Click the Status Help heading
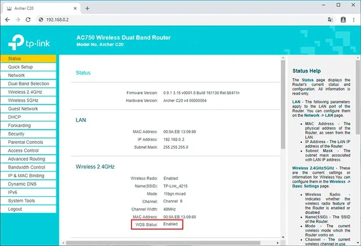Screen dimensions: 361x246 [306, 71]
